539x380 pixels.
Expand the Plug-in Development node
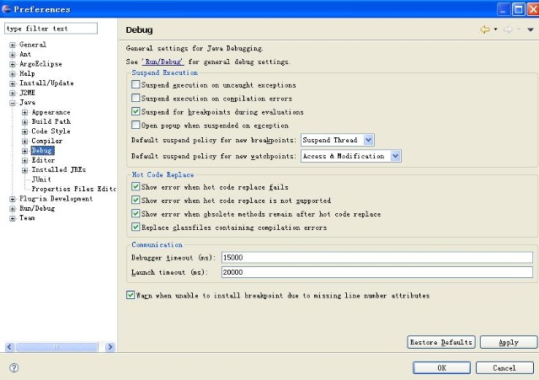coord(13,199)
